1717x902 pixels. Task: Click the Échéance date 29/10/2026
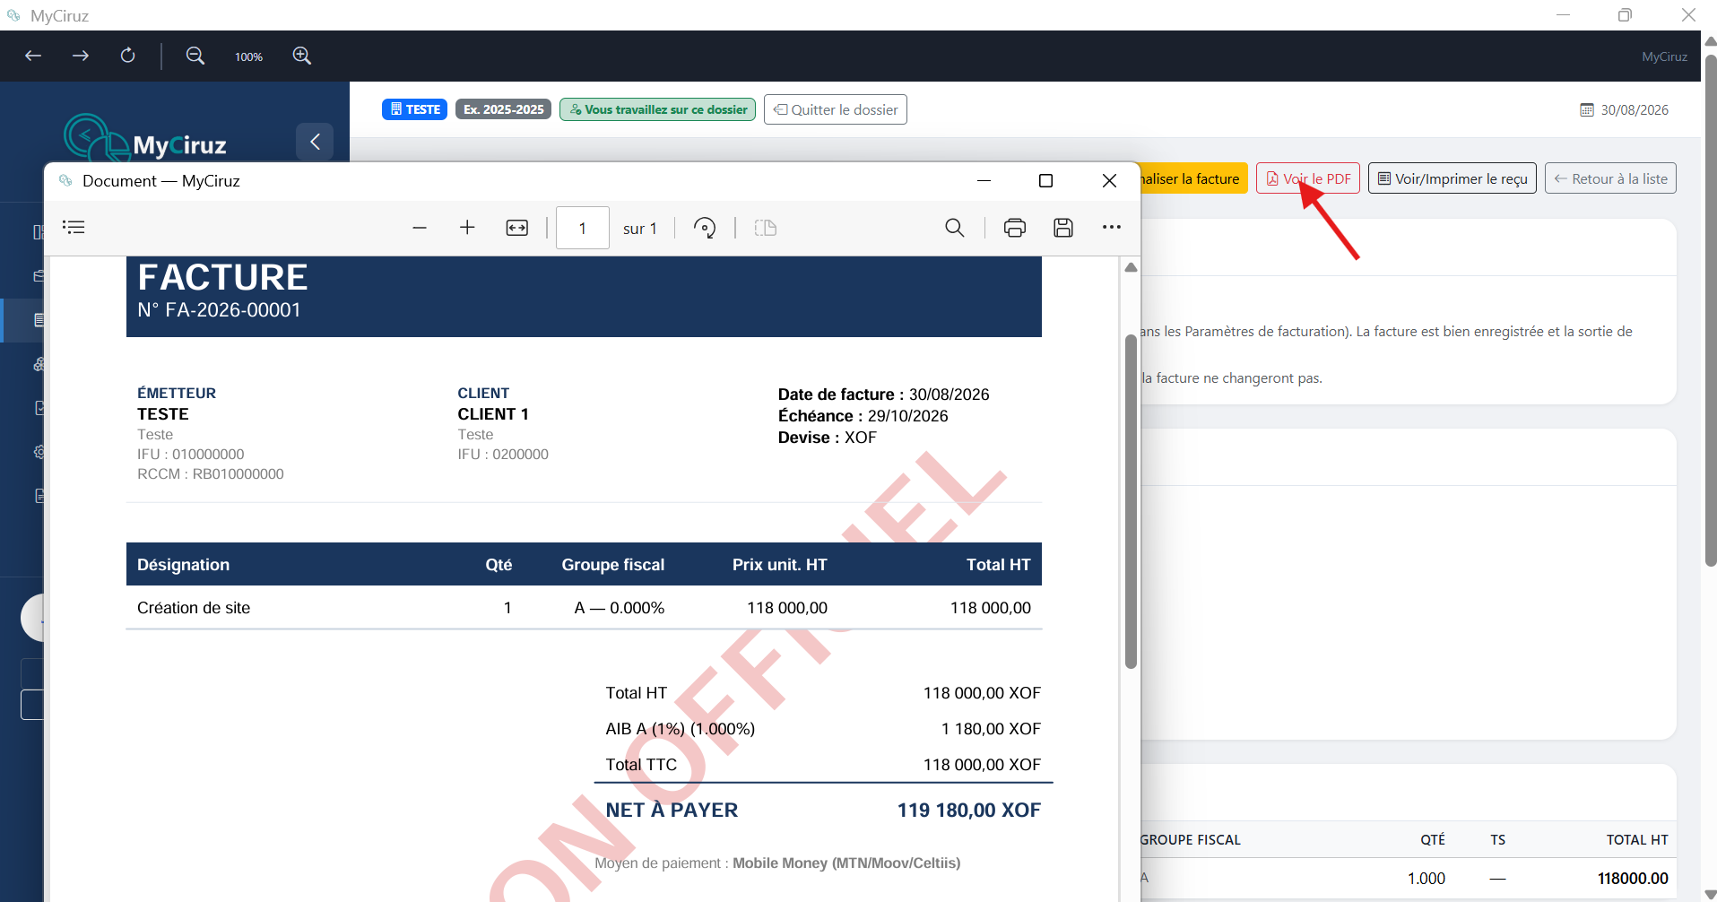coord(907,416)
